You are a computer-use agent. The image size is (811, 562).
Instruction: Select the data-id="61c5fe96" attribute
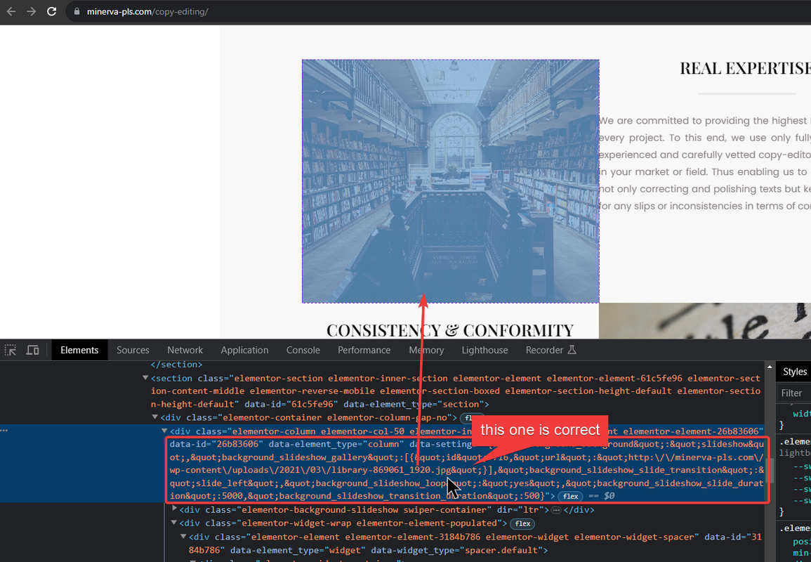coord(291,404)
